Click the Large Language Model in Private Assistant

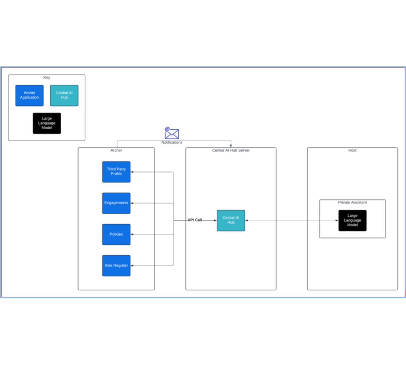point(352,221)
